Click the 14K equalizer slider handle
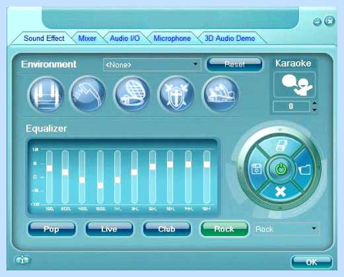 [x=188, y=164]
